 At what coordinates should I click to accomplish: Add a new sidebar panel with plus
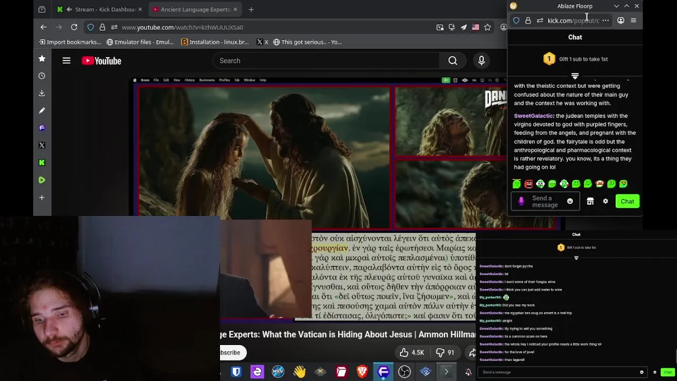42,197
